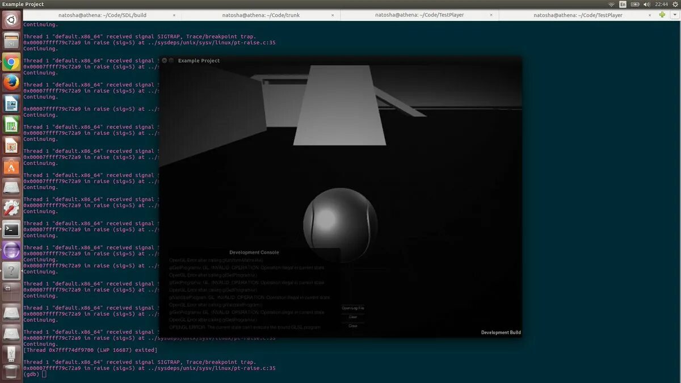
Task: Open the Ubuntu Dash search launcher
Action: click(11, 21)
